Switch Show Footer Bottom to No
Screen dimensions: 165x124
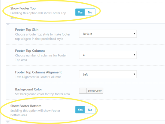(90, 110)
